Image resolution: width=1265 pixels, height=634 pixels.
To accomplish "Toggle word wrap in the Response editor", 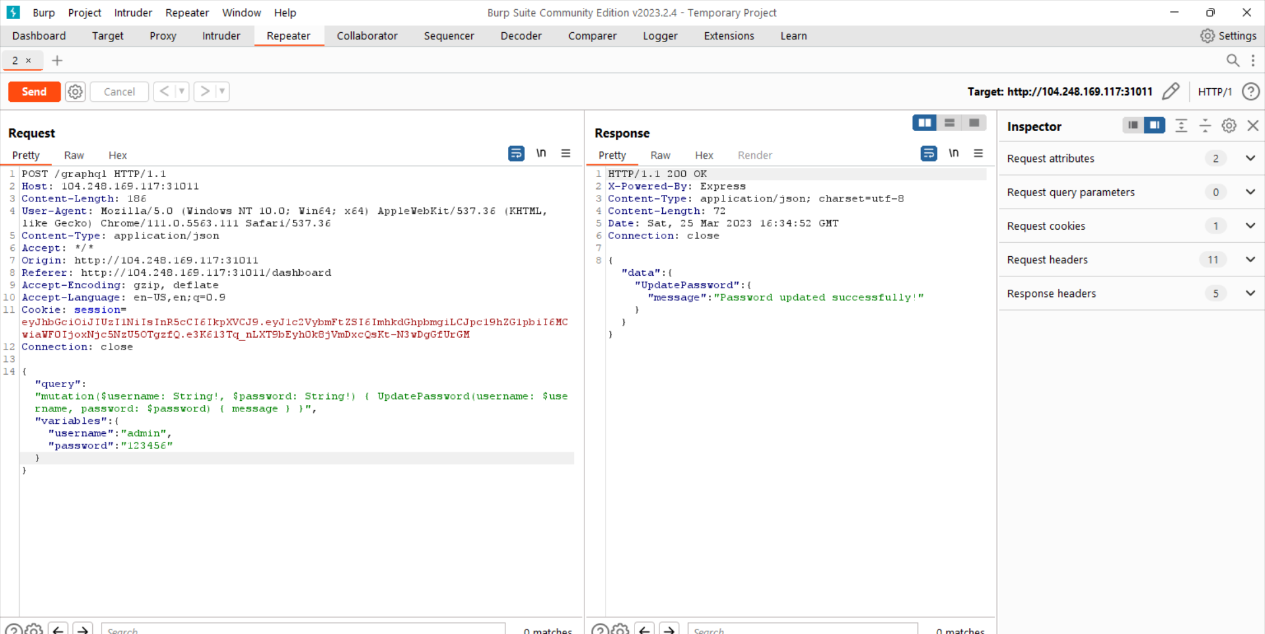I will pos(928,153).
